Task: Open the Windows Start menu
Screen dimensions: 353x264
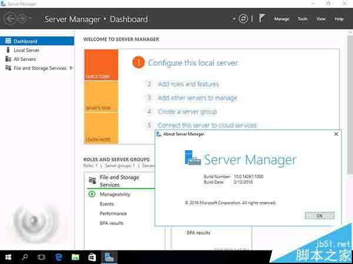Action: click(x=8, y=258)
